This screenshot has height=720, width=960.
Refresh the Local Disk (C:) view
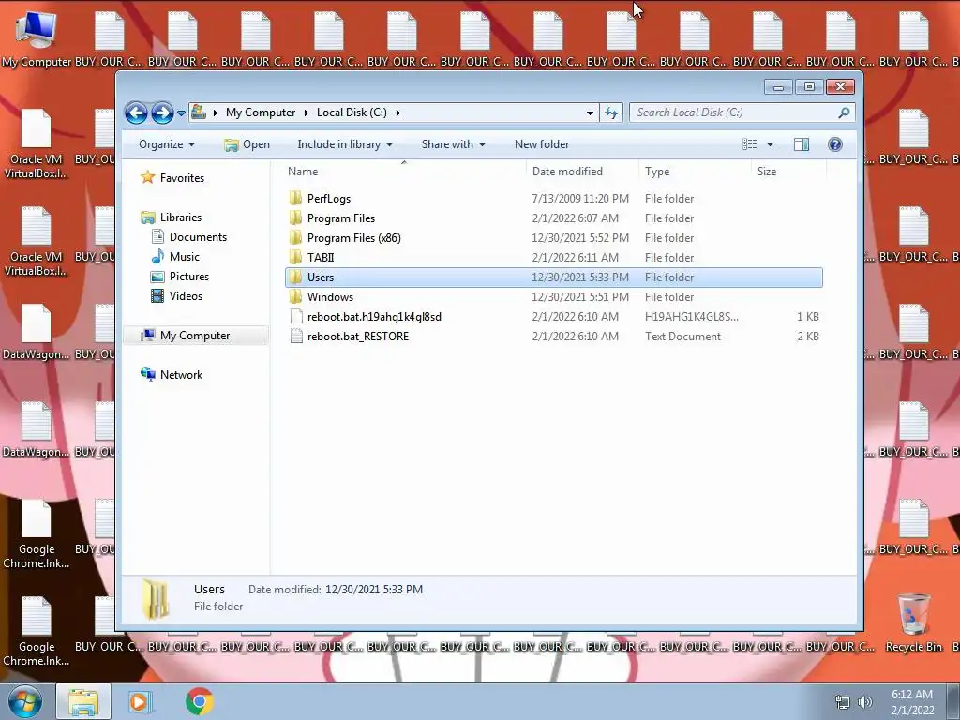(x=611, y=112)
